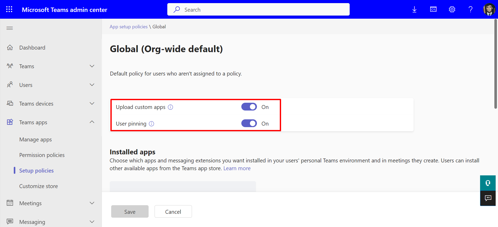
Task: Click into the Search field
Action: [258, 9]
